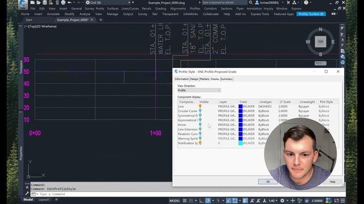Click the New drawing icon in quick access toolbar
The height and width of the screenshot is (204, 364).
[x=33, y=2]
